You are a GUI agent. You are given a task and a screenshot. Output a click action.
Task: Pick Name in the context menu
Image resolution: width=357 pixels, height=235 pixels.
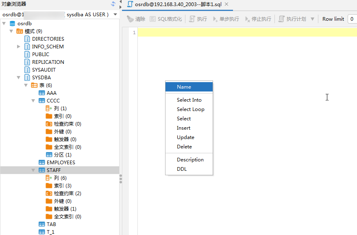tap(184, 87)
